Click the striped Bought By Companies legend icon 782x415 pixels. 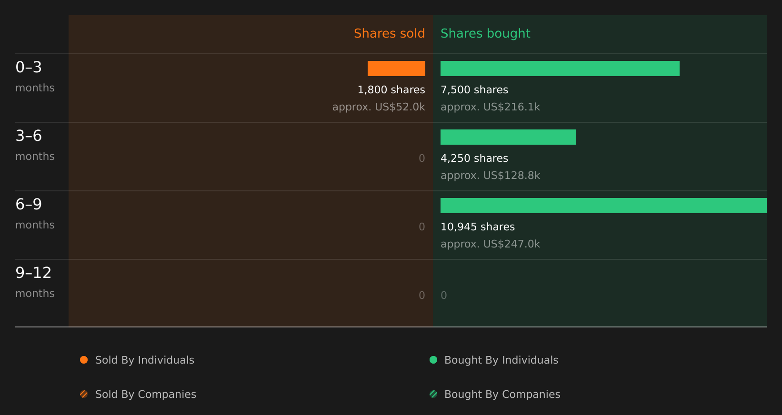pyautogui.click(x=433, y=394)
